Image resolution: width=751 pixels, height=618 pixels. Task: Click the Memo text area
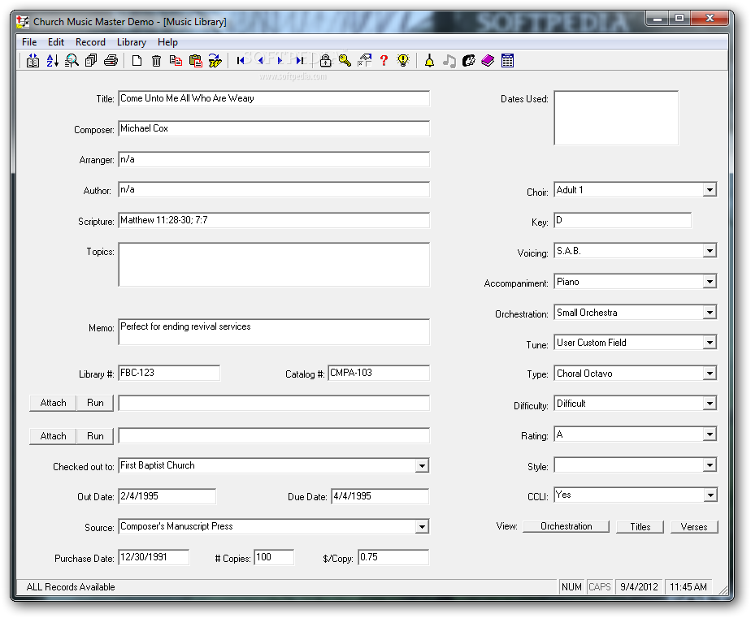coord(274,331)
